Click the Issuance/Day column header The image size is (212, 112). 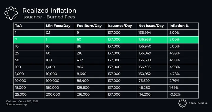tap(121, 26)
